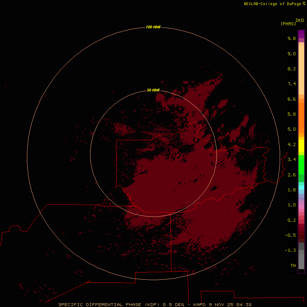Click the TH threshold label
The image size is (307, 307).
[x=293, y=266]
